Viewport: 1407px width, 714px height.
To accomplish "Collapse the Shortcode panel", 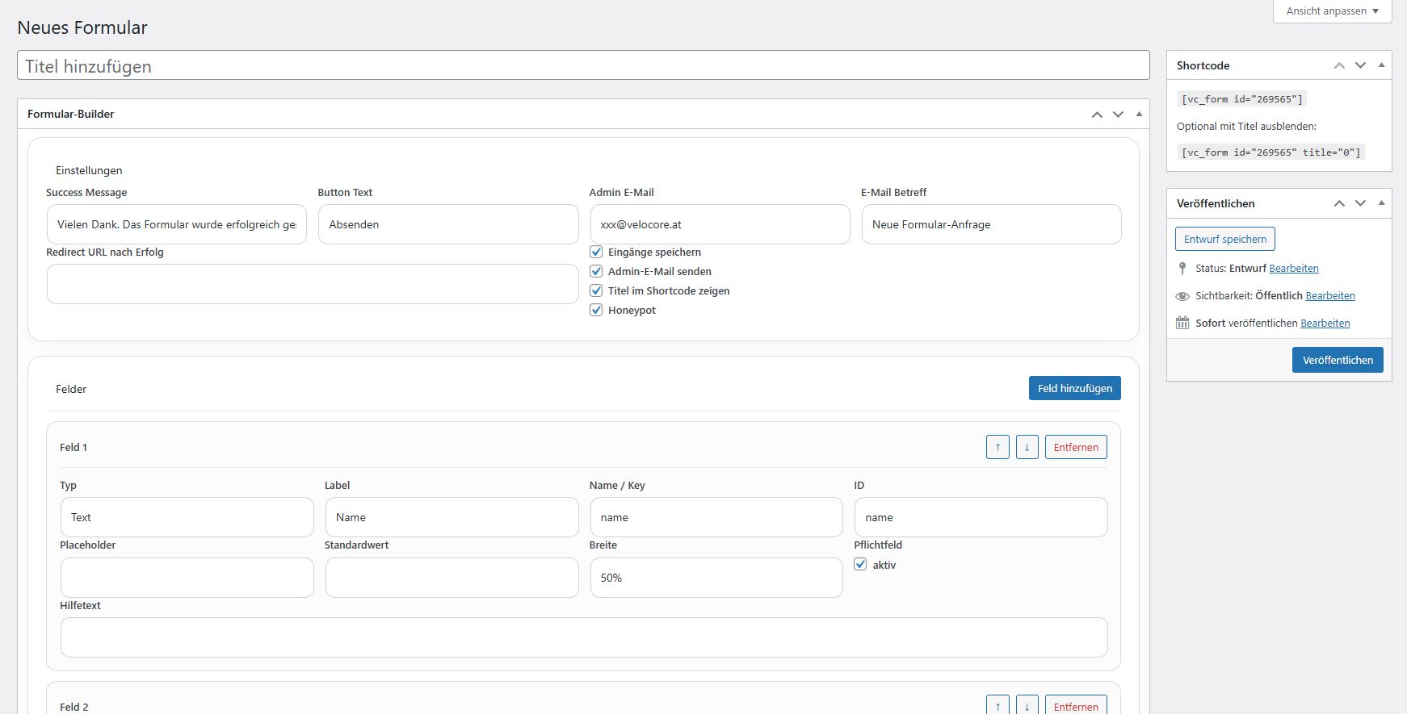I will tap(1381, 65).
